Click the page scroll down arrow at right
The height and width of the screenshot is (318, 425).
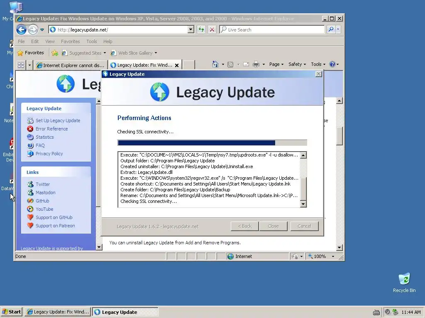click(340, 248)
